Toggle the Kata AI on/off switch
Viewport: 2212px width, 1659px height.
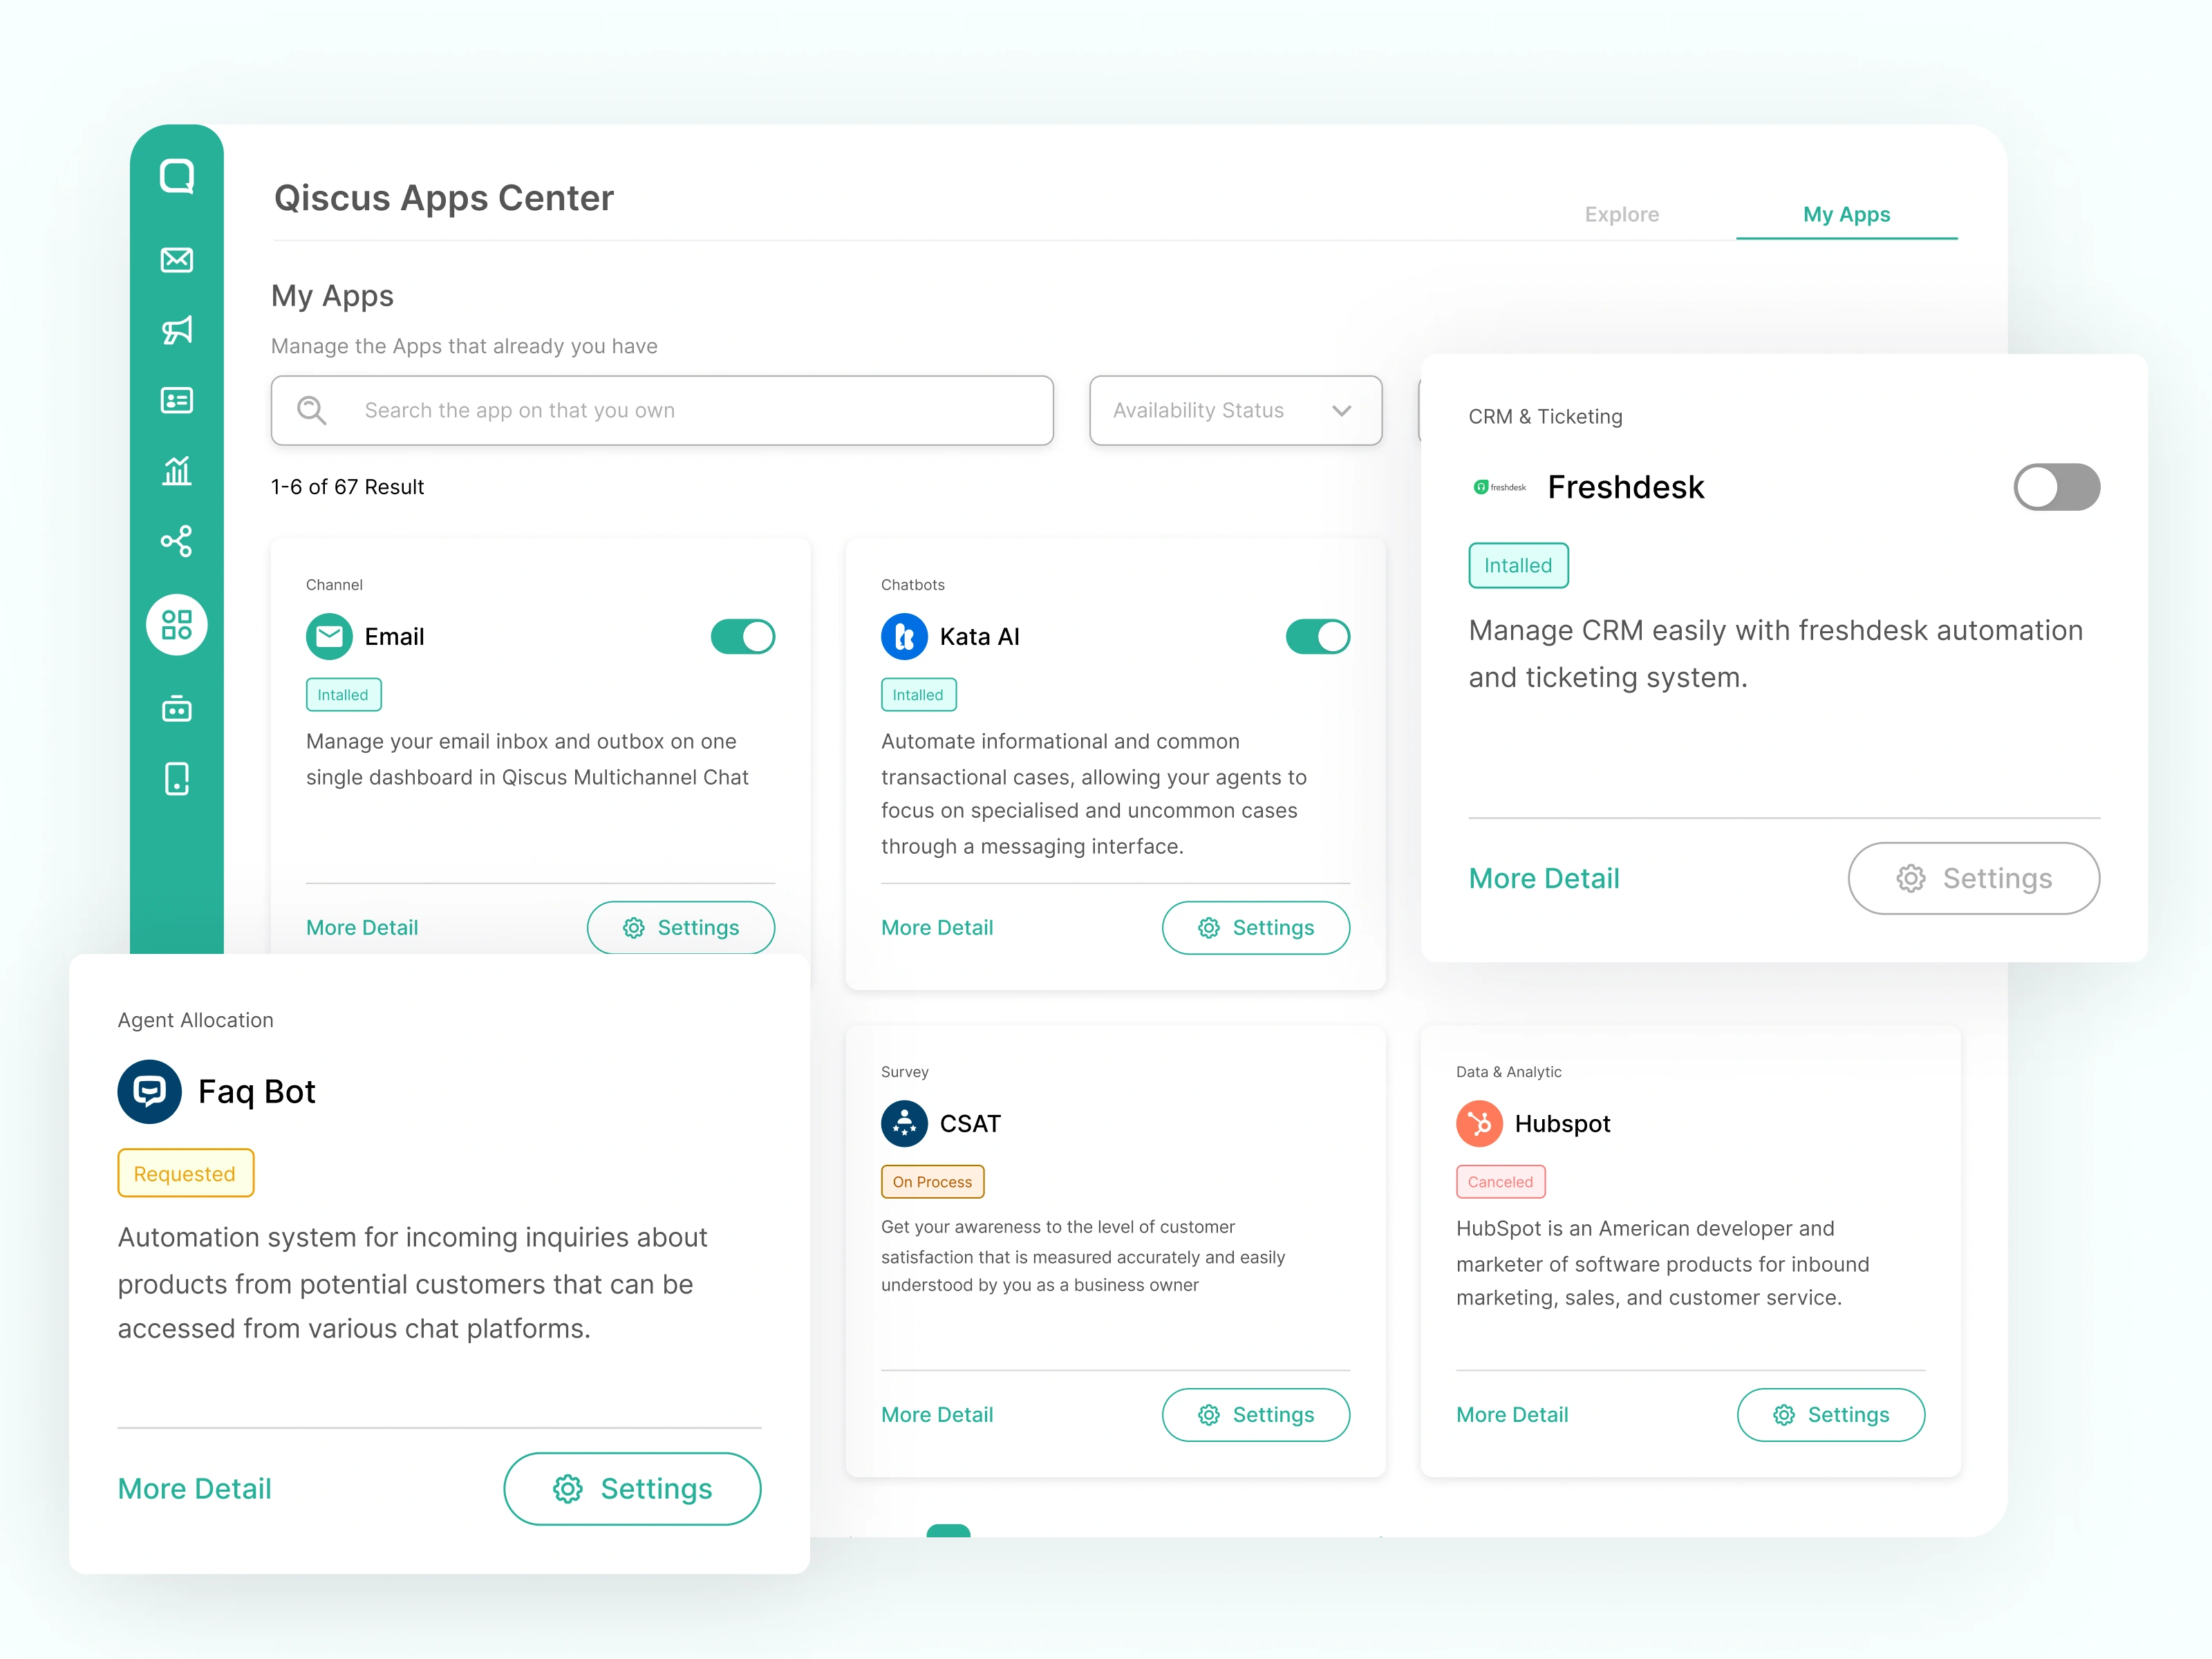[1317, 636]
